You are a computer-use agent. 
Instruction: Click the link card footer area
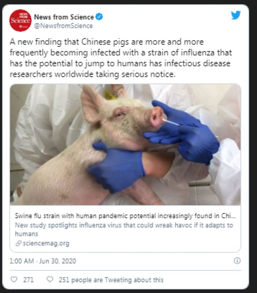[125, 229]
